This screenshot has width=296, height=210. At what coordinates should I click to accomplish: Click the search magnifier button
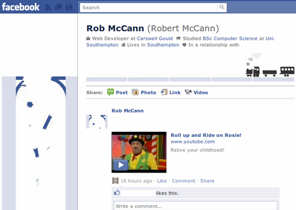pos(222,8)
